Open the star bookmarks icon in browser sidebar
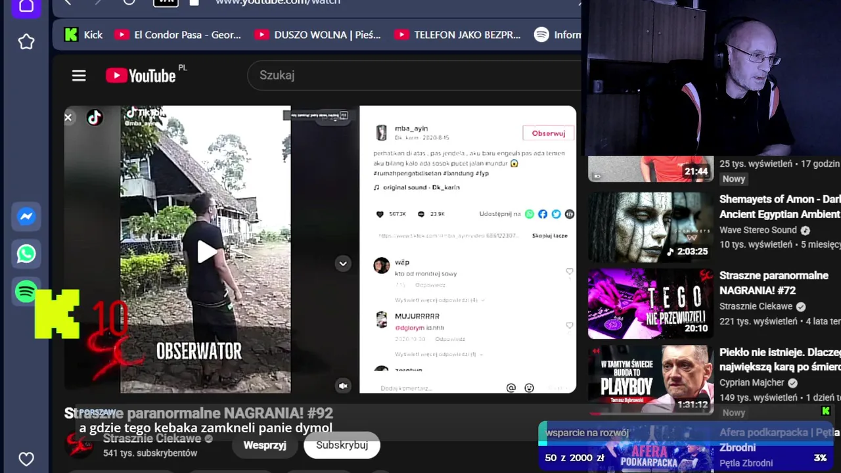The height and width of the screenshot is (473, 841). [26, 42]
